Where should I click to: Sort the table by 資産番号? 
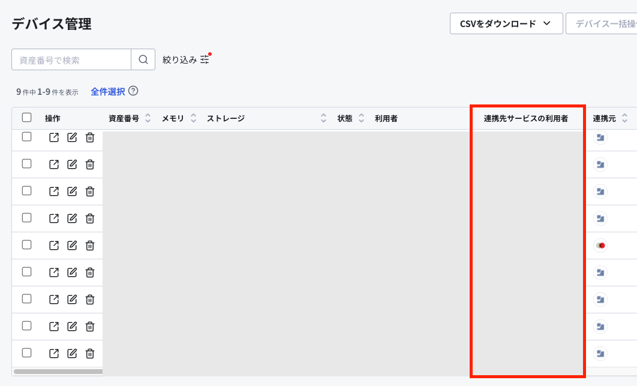click(x=148, y=118)
